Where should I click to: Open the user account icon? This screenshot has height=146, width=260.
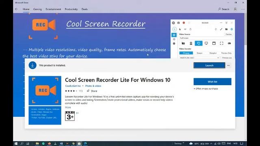click(235, 9)
